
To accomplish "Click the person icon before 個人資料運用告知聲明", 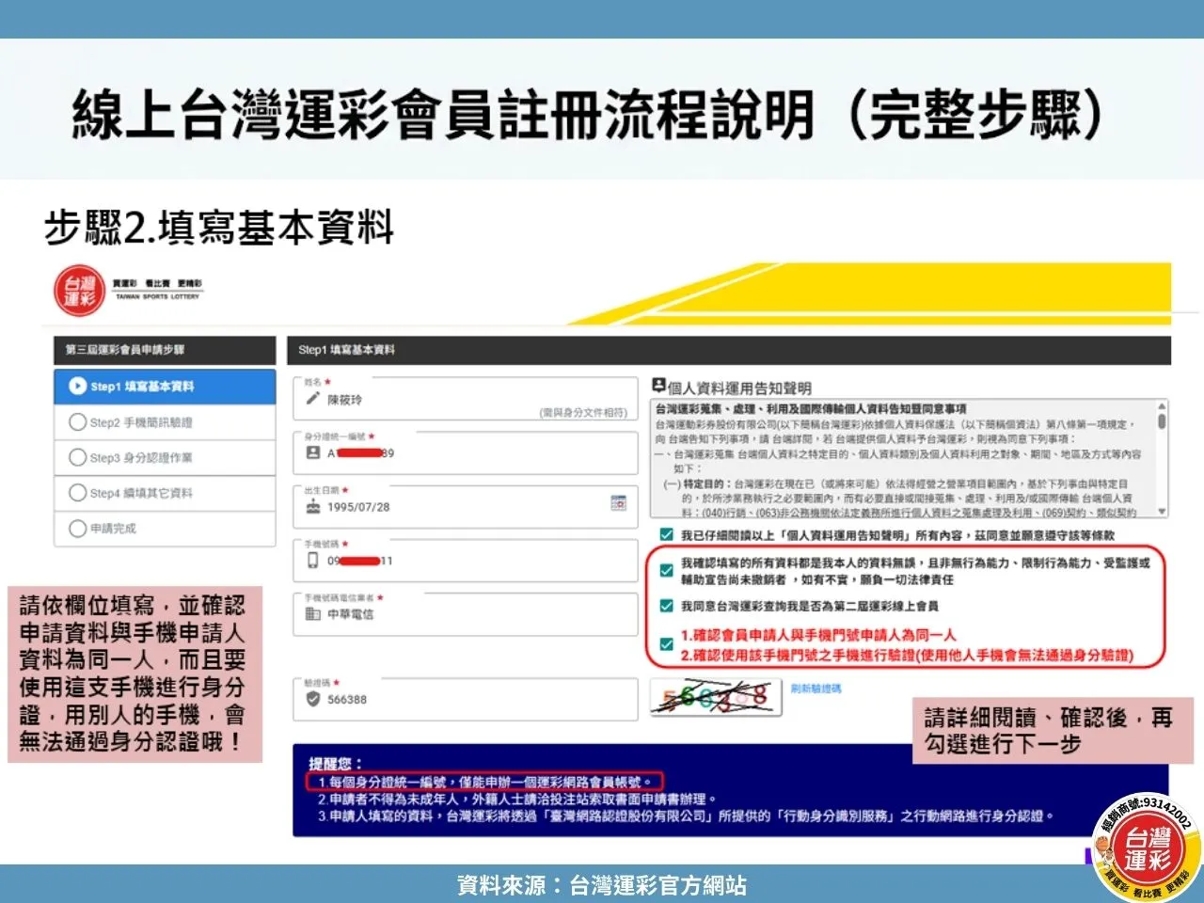I will coord(658,386).
